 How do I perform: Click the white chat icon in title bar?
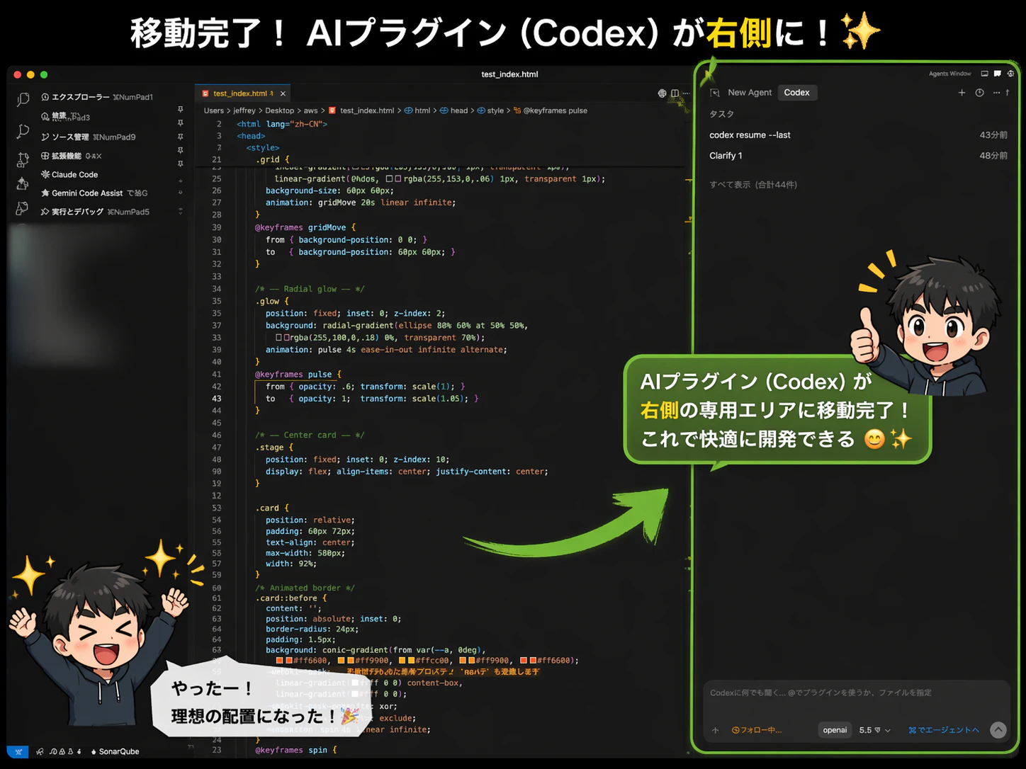point(998,74)
